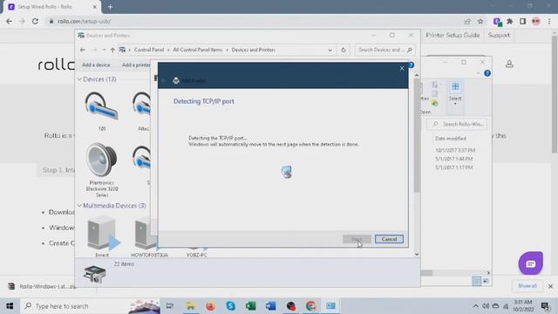Select the Setup Wired Rollo tab
558x314 pixels.
pos(51,7)
